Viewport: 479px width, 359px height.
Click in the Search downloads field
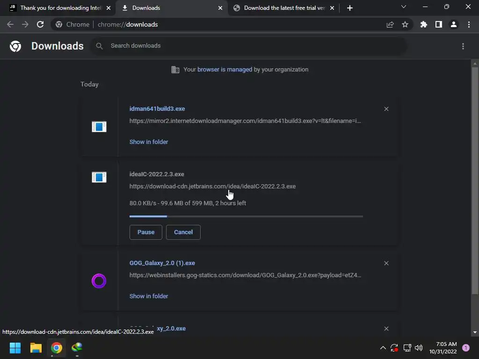pos(249,46)
